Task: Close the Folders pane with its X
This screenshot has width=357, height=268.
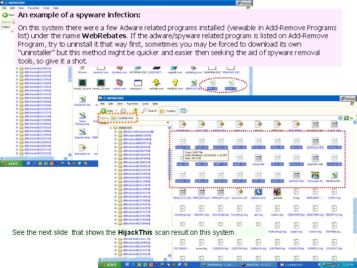Action: (168, 123)
